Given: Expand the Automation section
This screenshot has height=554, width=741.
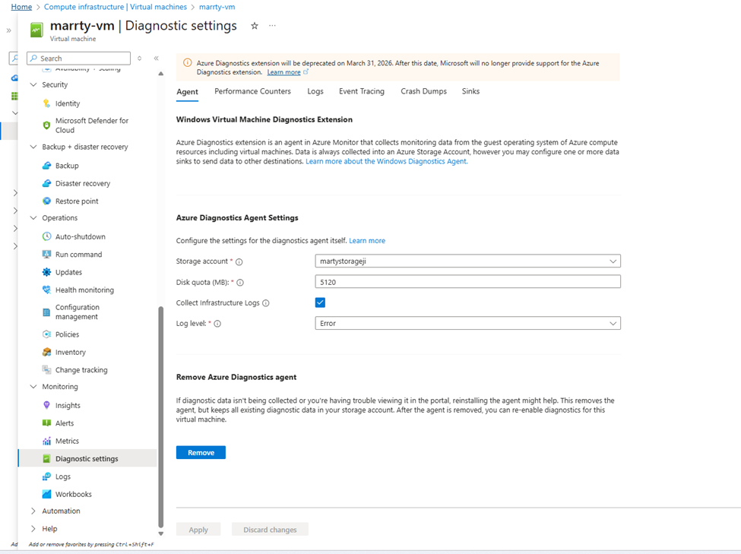Looking at the screenshot, I should 33,511.
